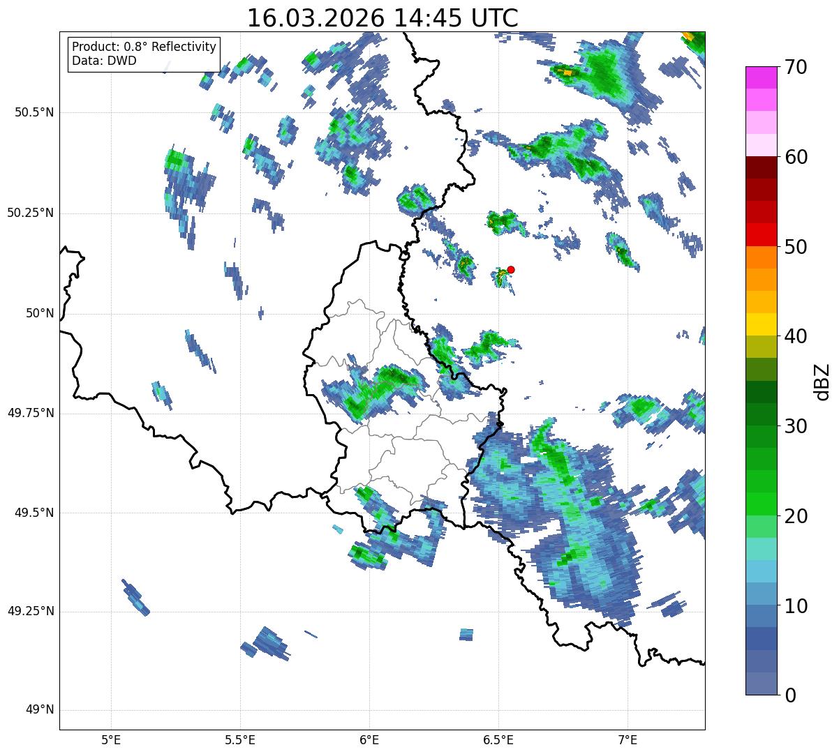Click the longitude label "6°E"
The width and height of the screenshot is (839, 754).
point(369,740)
